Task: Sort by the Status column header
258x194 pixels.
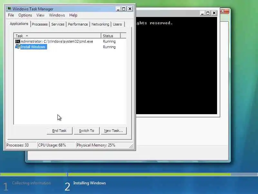Action: click(111, 36)
